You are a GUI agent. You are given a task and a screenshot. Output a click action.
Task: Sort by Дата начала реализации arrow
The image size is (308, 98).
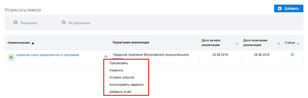coord(237,43)
